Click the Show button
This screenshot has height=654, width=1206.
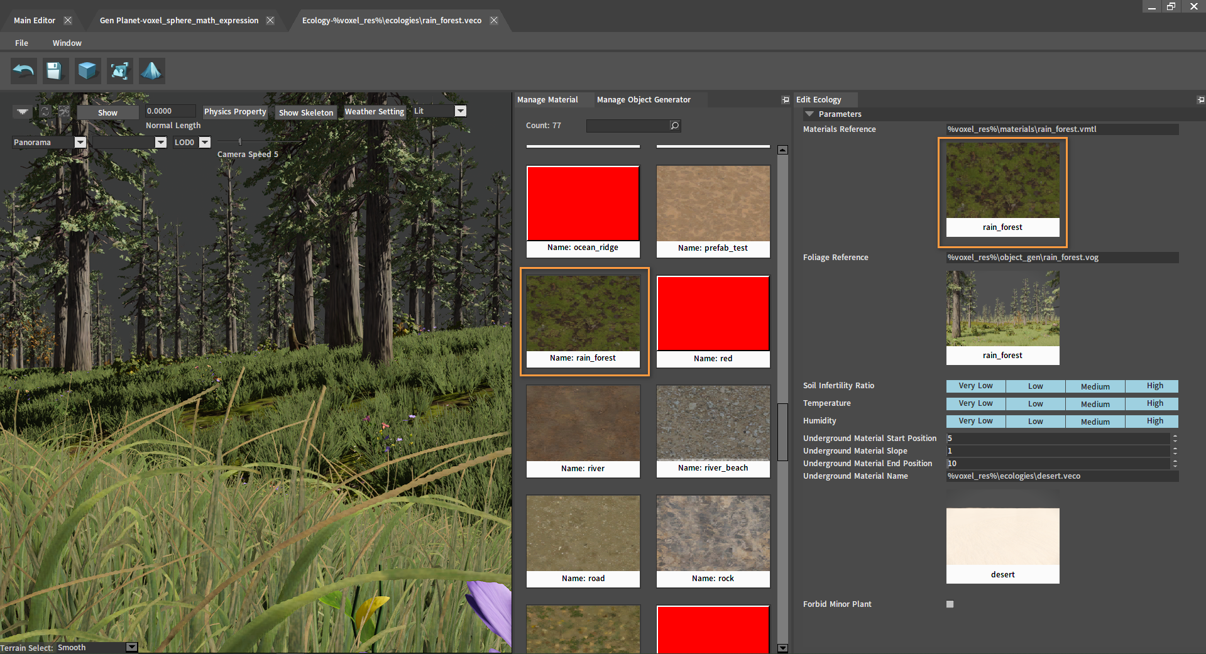[107, 112]
